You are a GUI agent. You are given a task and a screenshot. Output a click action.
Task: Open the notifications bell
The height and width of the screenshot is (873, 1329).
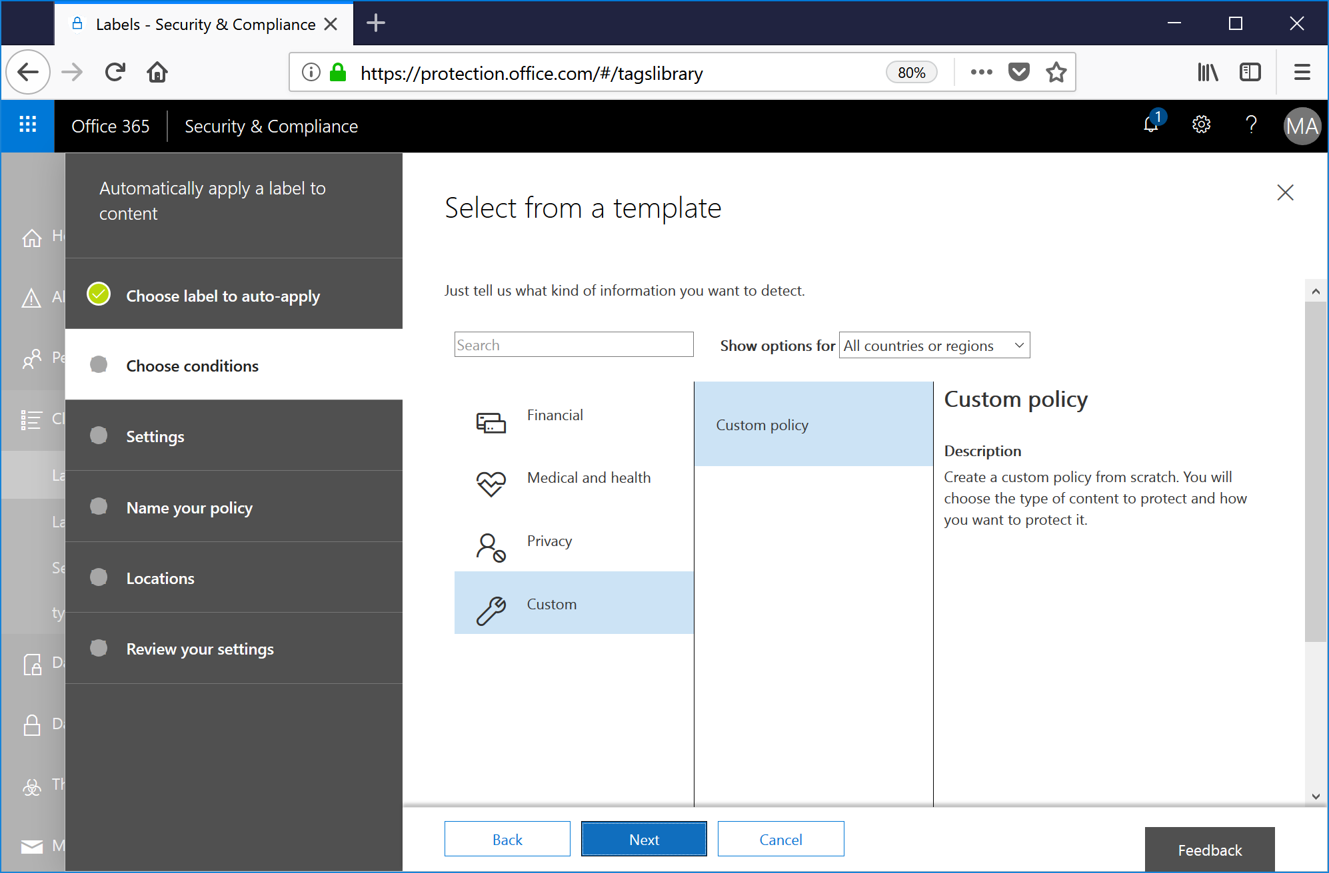(x=1151, y=126)
